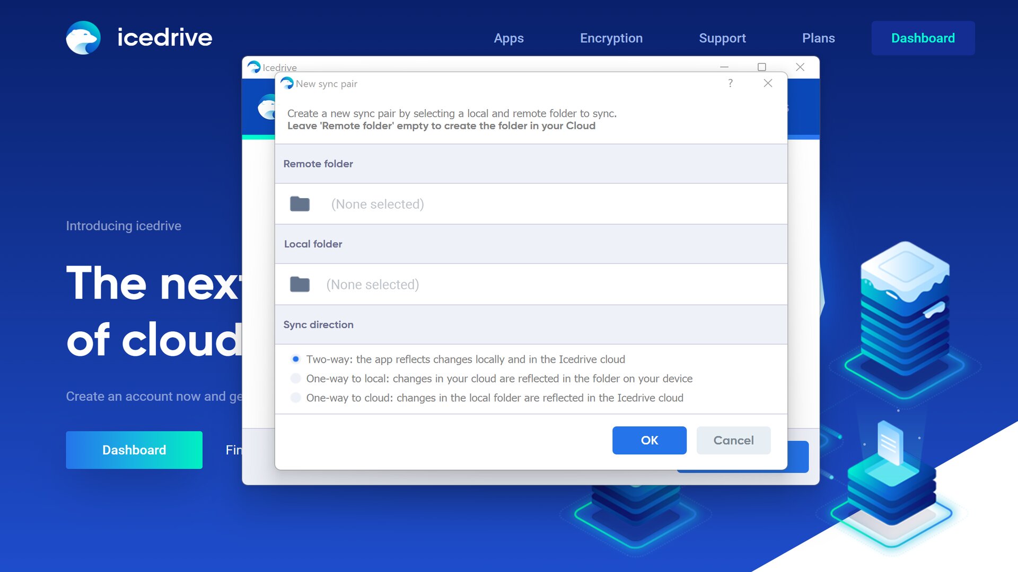Click the Remote folder label text area
This screenshot has width=1018, height=572.
(x=318, y=164)
